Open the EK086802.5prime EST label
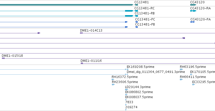 pyautogui.click(x=139, y=92)
